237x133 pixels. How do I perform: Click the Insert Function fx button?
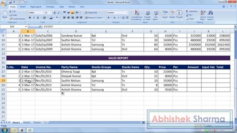[x=40, y=27]
